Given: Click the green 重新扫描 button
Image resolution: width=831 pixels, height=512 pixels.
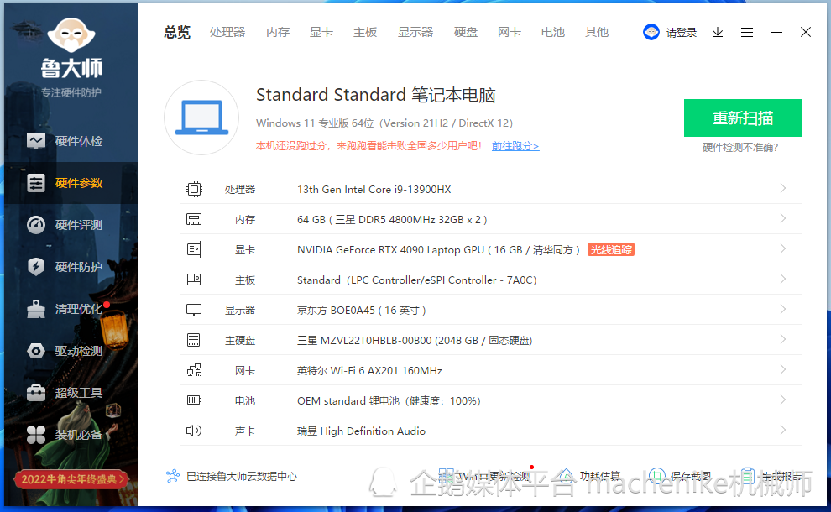Looking at the screenshot, I should point(743,118).
